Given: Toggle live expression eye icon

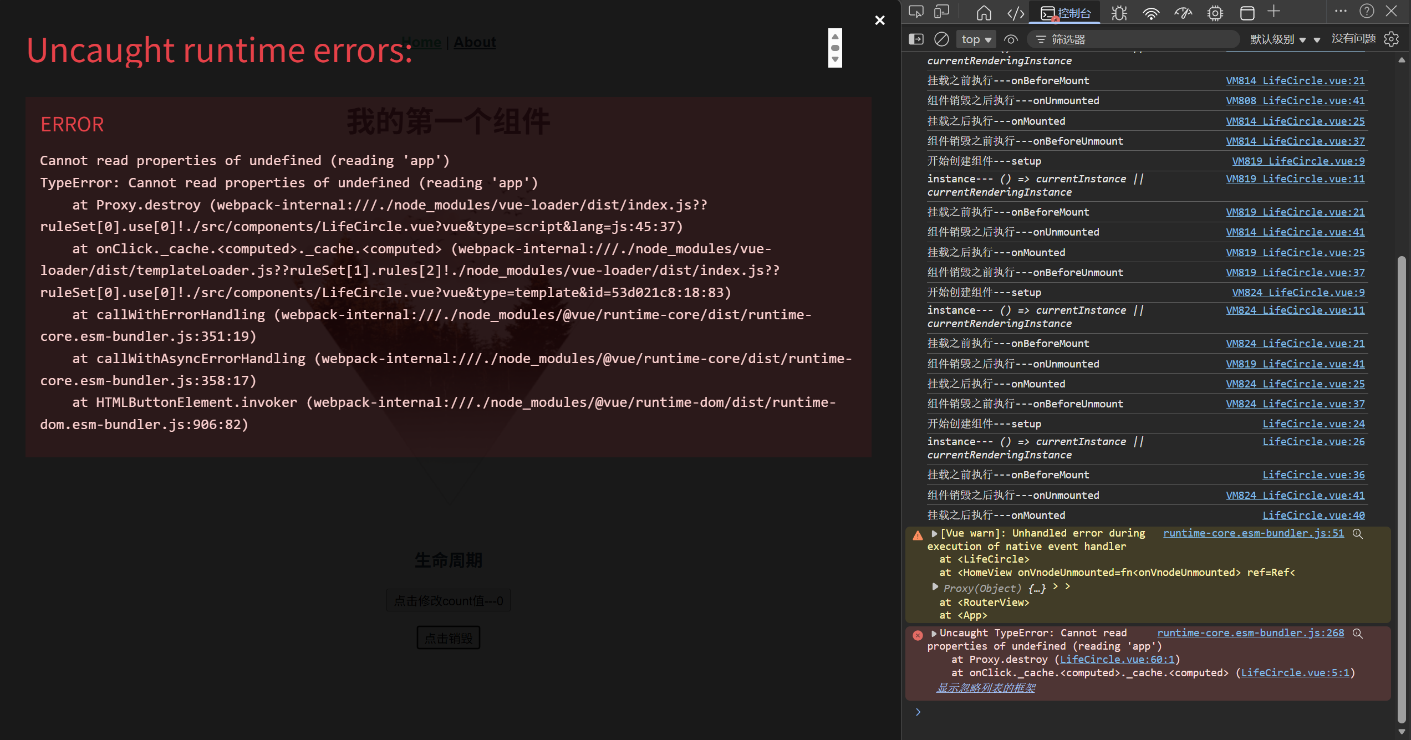Looking at the screenshot, I should (1011, 39).
